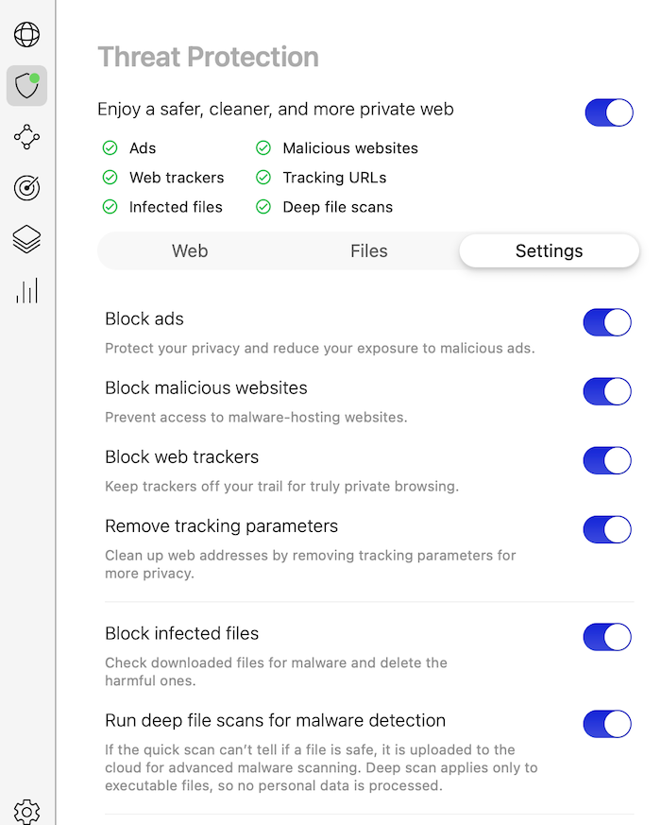Open the settings gear icon
Viewport: 661px width, 825px height.
pyautogui.click(x=26, y=813)
